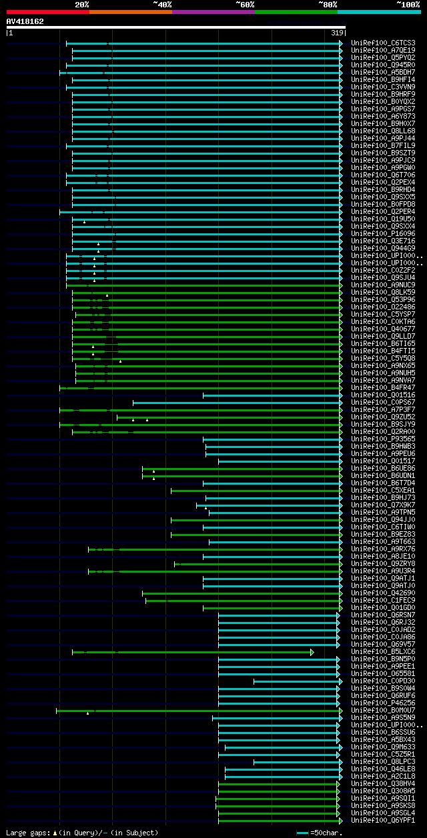Select the UniRef100_A2C1L8 label
The image size is (427, 838).
point(383,777)
